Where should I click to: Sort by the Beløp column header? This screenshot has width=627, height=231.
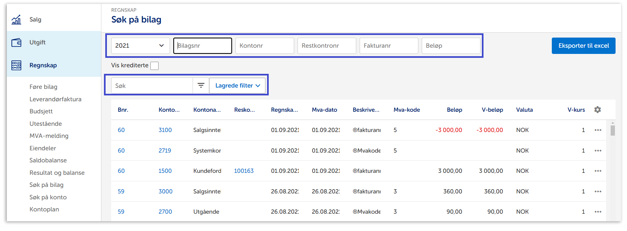[x=454, y=110]
